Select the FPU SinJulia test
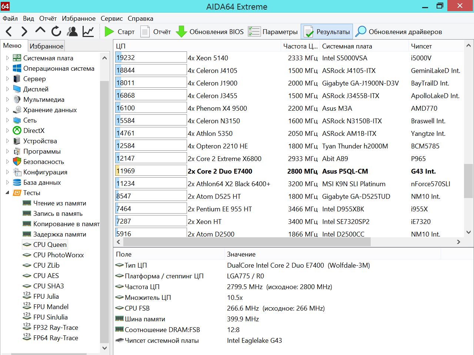The height and width of the screenshot is (355, 474). click(x=50, y=317)
